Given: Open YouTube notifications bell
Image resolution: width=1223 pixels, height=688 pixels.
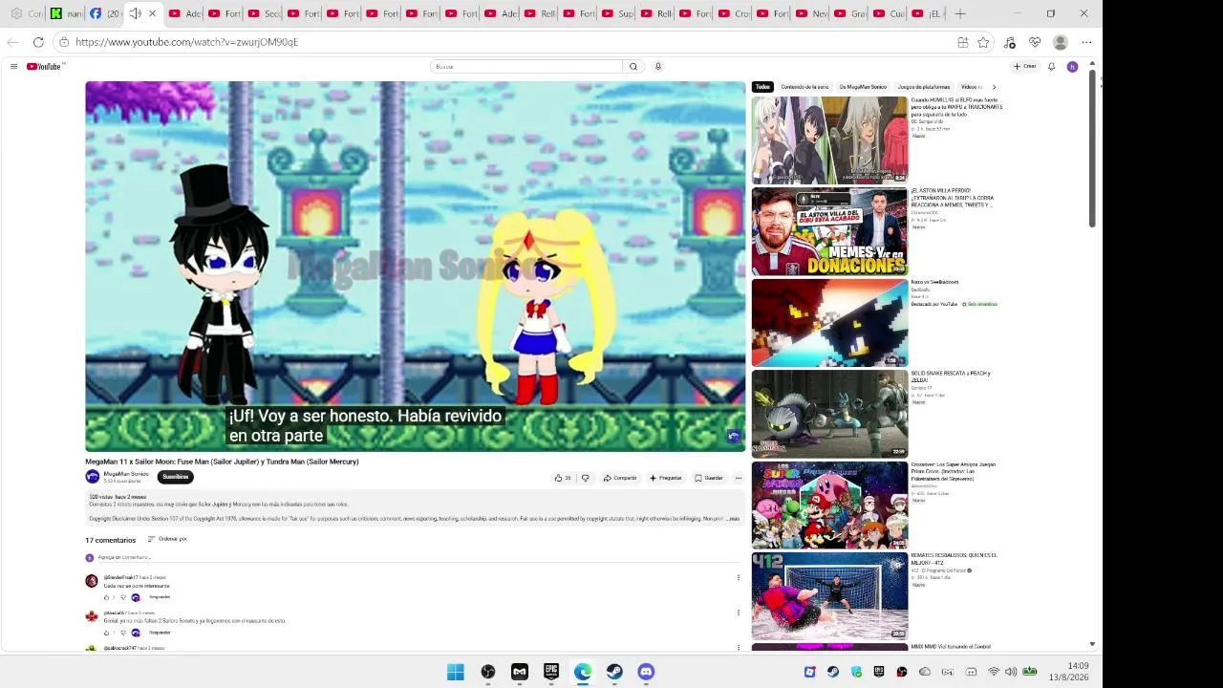Looking at the screenshot, I should pos(1051,67).
